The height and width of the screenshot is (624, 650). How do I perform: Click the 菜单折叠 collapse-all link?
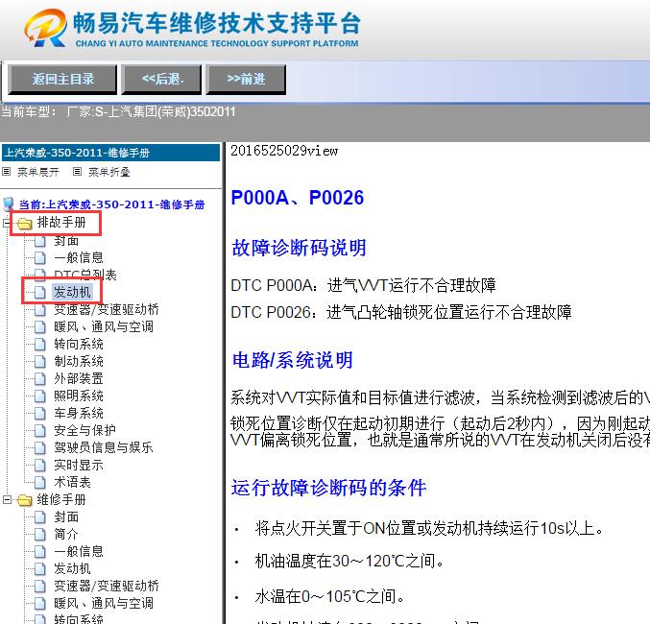pyautogui.click(x=109, y=172)
